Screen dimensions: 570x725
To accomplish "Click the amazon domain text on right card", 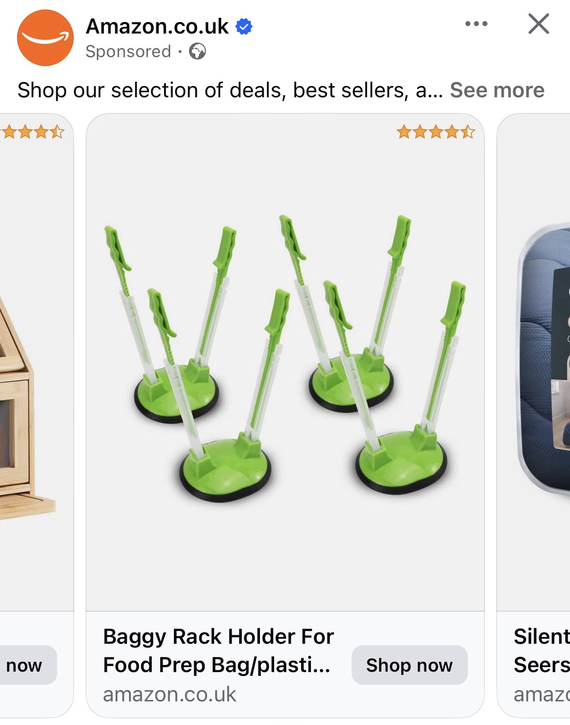I will pos(542,694).
